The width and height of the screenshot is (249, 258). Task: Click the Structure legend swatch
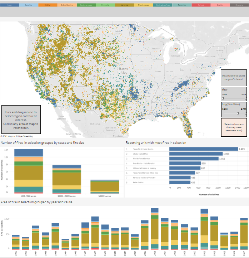tap(239, 5)
